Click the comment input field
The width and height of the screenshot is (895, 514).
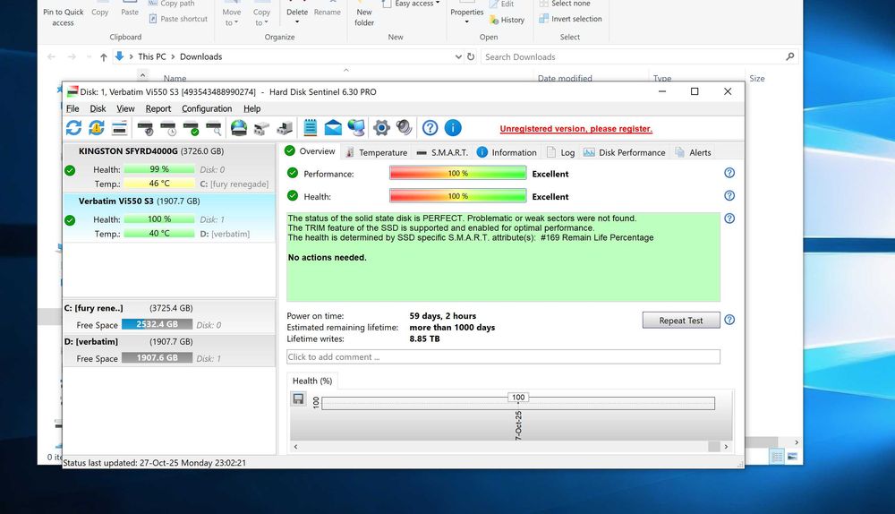503,357
